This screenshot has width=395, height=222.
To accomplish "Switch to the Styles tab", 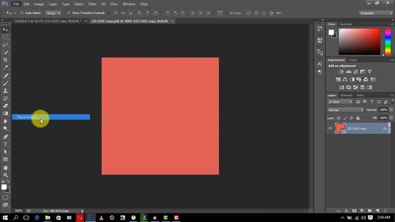I will click(352, 60).
